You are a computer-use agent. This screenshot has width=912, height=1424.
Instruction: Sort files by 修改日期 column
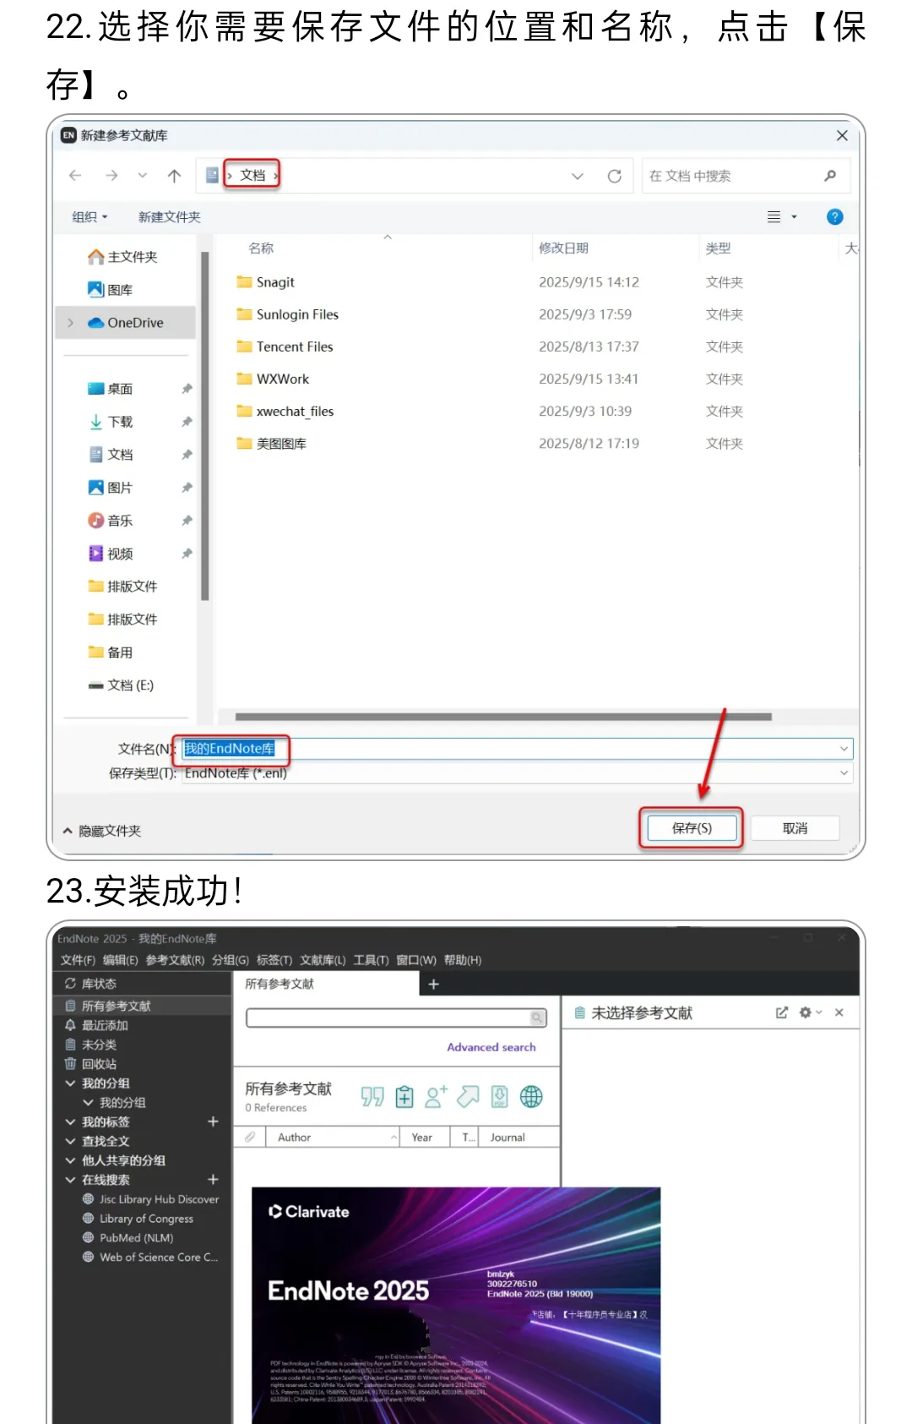(x=563, y=248)
